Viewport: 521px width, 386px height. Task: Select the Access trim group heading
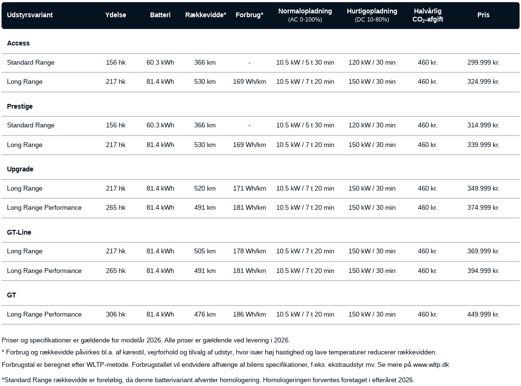click(x=18, y=43)
